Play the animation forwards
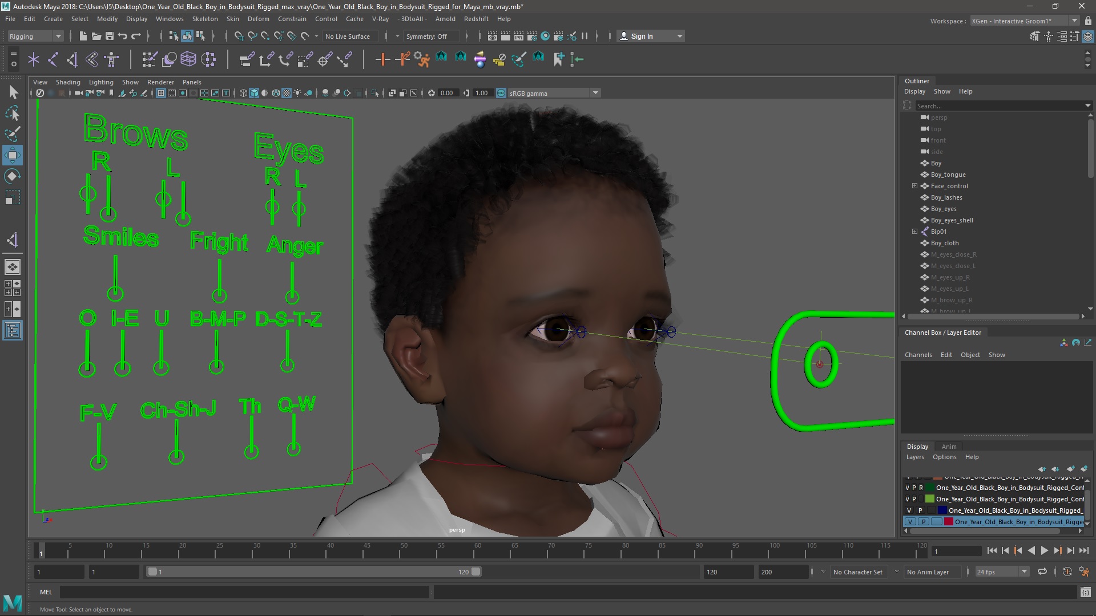This screenshot has width=1096, height=616. 1044,550
